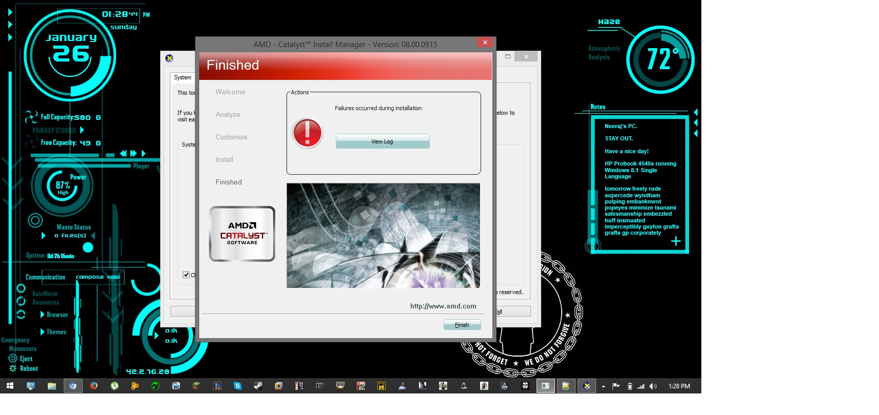Click the Analyze step in the installer sidebar
The image size is (879, 415).
click(x=227, y=115)
